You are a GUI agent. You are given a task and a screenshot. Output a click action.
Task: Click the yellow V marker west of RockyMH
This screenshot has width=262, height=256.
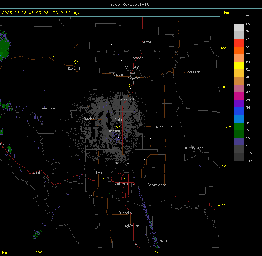tap(53, 56)
